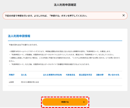This screenshot has height=108, width=130.
Task: Click the 主たる事務所の所在地 column header
Action: (52, 75)
